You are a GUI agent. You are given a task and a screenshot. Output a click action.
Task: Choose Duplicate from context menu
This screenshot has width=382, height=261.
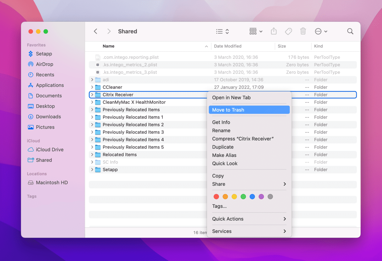pyautogui.click(x=249, y=147)
